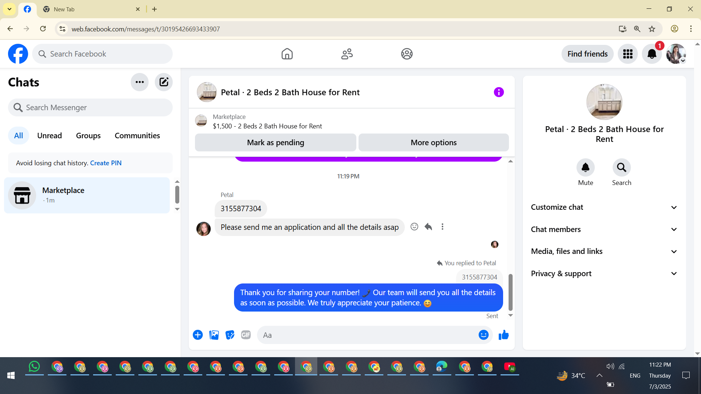This screenshot has height=394, width=701.
Task: Click the Create PIN link
Action: [106, 163]
